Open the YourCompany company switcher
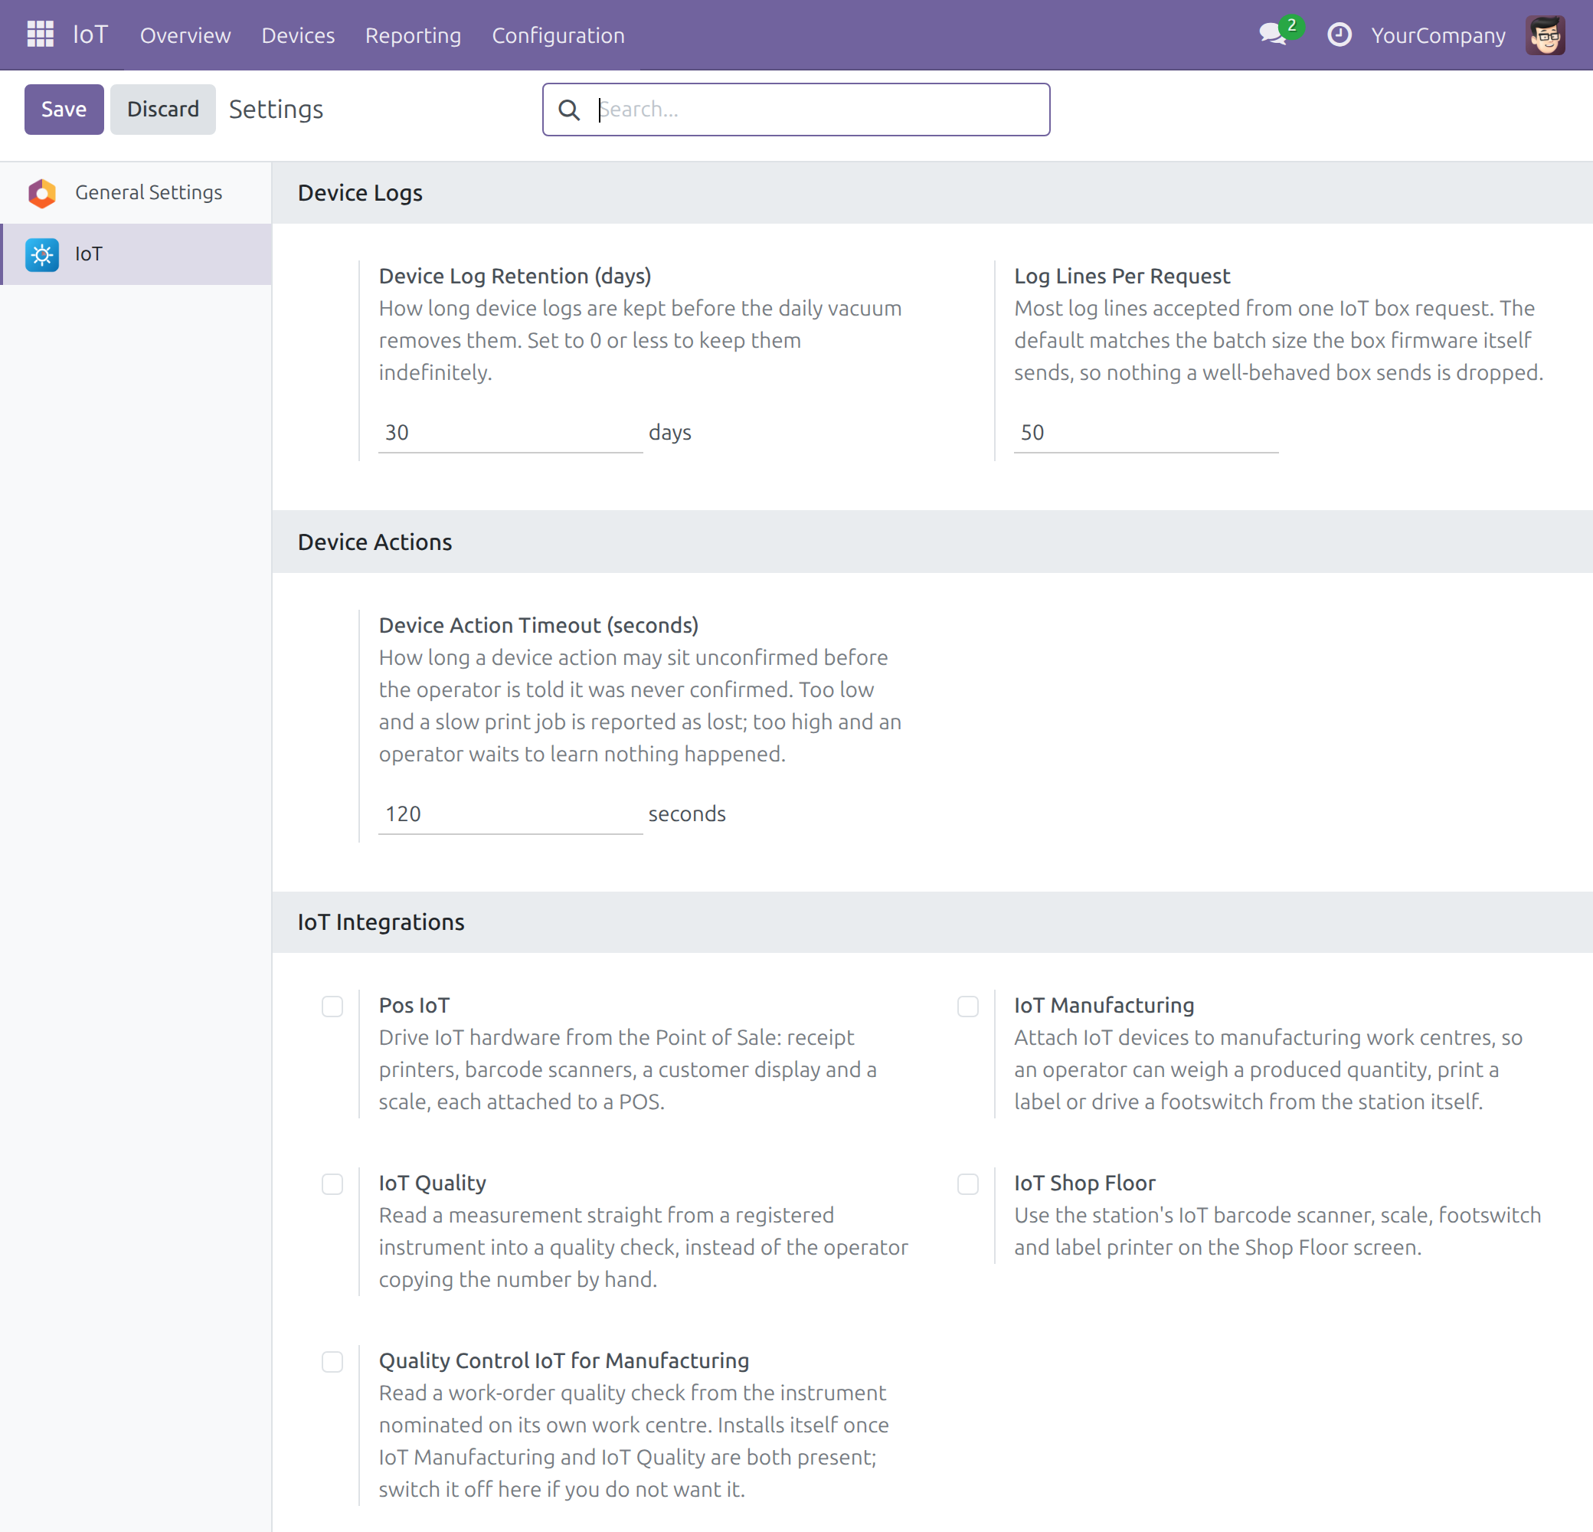Screen dimensions: 1593x1532 click(1438, 35)
